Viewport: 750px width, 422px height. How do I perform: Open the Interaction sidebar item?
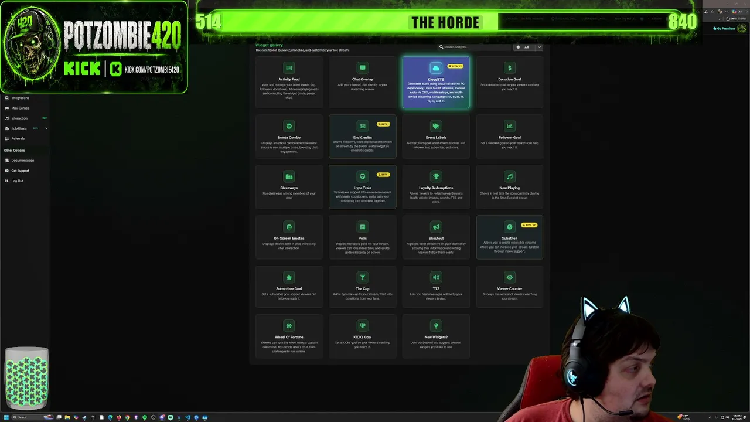[x=19, y=118]
